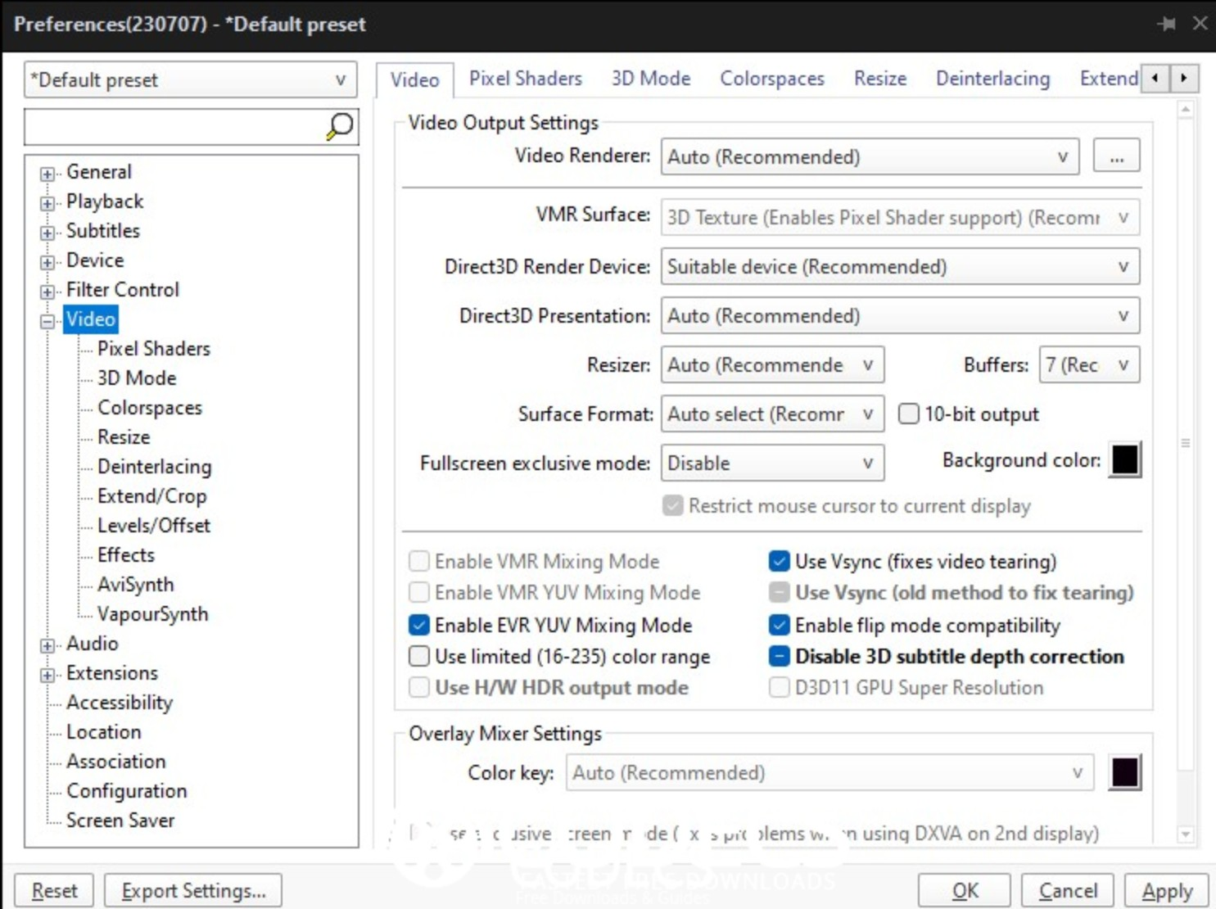Switch to the Deinterlacing tab

[992, 79]
